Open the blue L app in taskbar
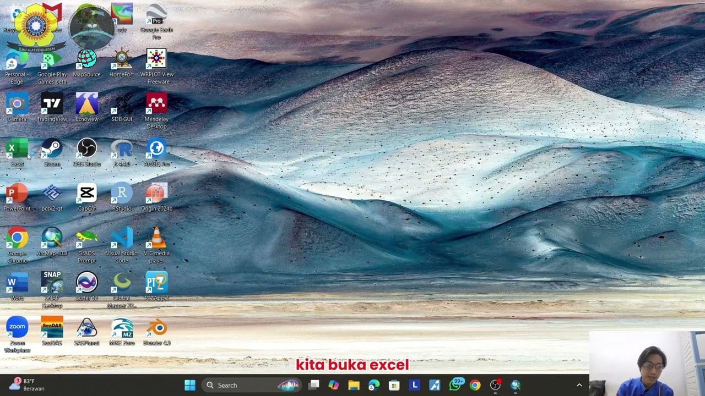Screen dimensions: 705x396 (414, 385)
